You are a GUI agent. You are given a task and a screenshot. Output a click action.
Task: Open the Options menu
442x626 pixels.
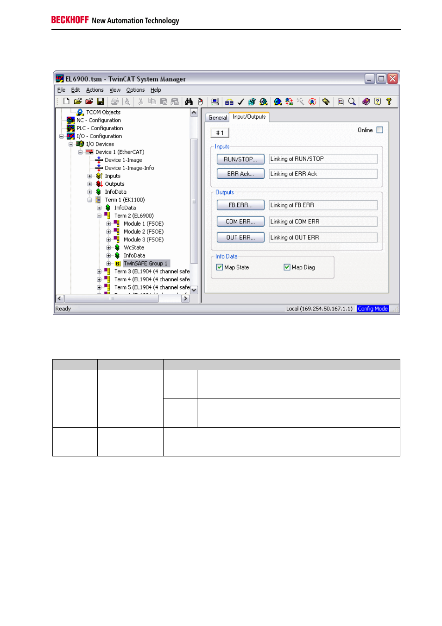135,90
